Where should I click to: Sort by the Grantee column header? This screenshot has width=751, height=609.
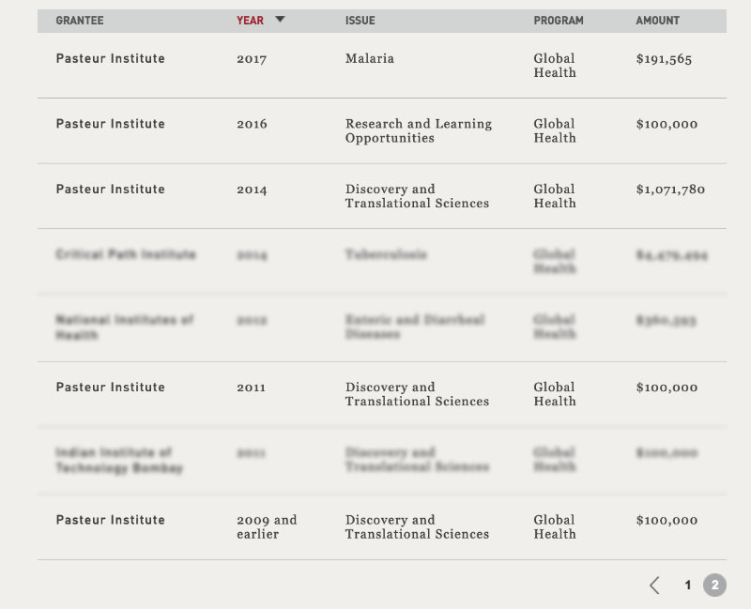(x=80, y=21)
